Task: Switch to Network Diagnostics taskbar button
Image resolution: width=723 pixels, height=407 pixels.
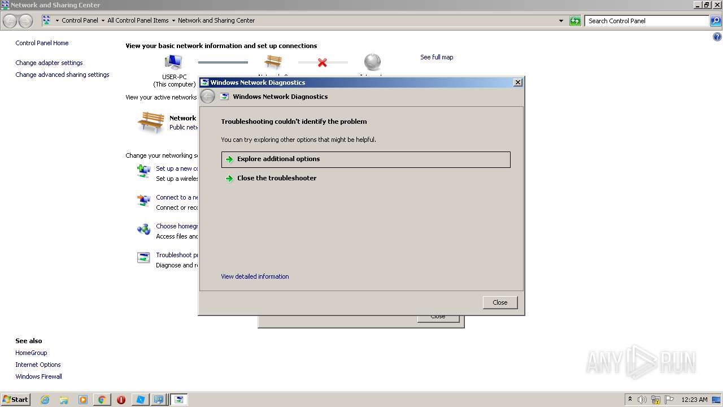Action: [x=179, y=400]
